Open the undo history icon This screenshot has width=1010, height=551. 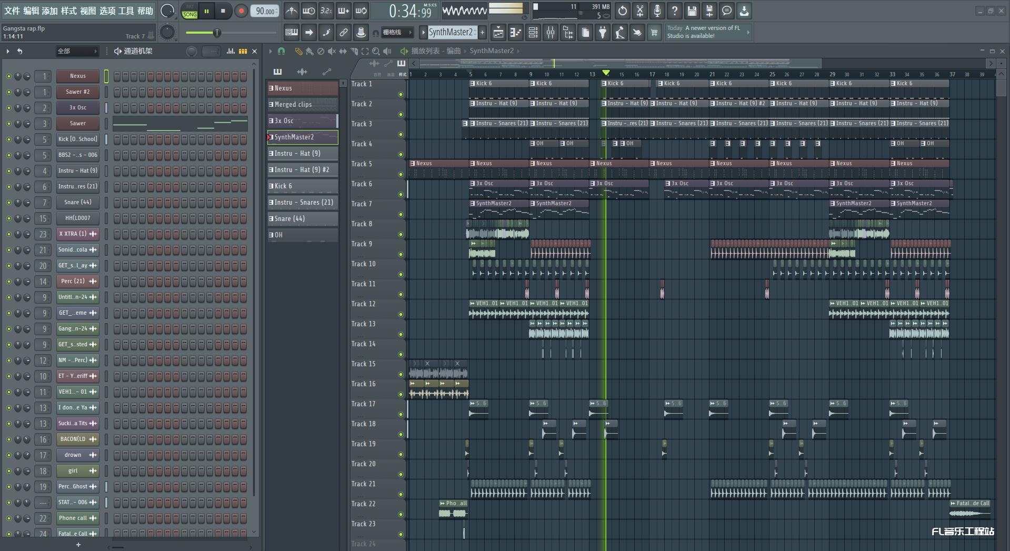(623, 11)
